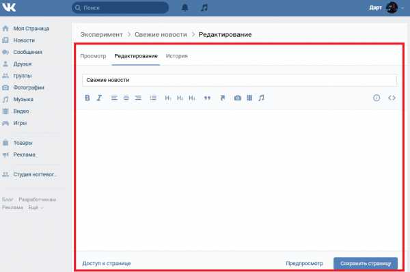Viewport: 410px width, 272px height.
Task: Click the home icon beside Моя Страница
Action: click(5, 28)
